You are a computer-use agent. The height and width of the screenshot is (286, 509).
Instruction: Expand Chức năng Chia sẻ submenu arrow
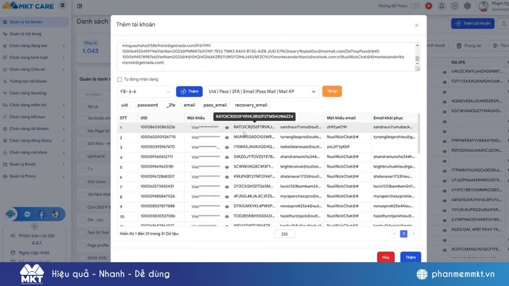point(63,70)
